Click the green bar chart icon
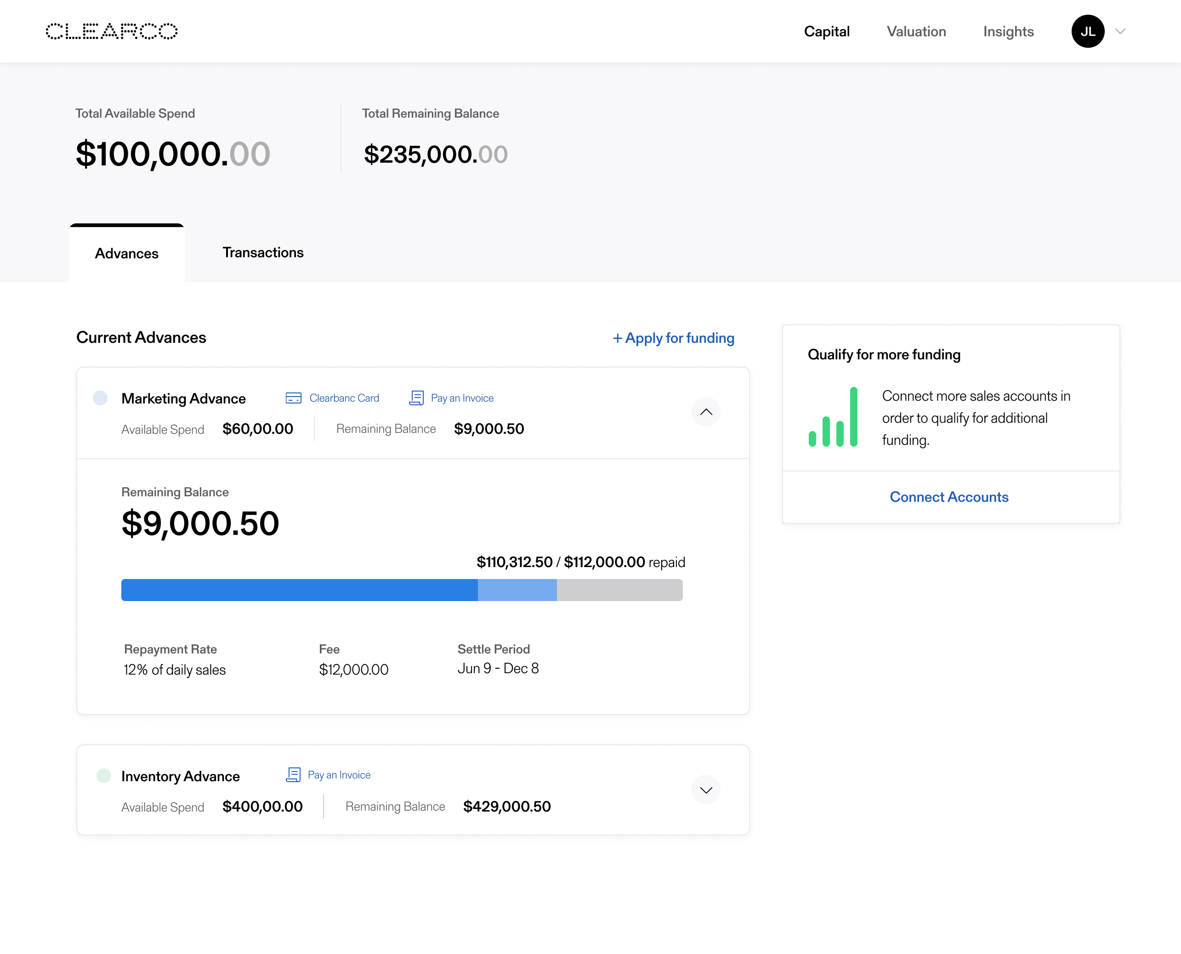The height and width of the screenshot is (954, 1181). [833, 418]
